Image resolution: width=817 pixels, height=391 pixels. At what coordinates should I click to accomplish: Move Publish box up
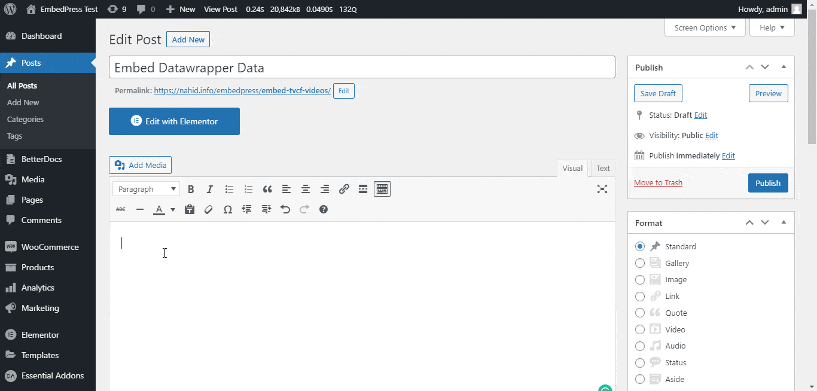coord(749,68)
